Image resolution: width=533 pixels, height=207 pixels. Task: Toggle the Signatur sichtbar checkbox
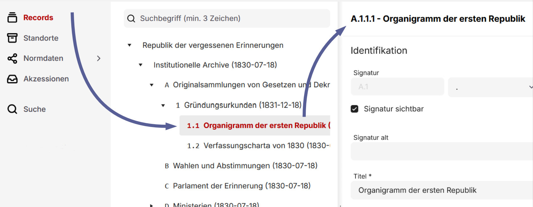point(354,109)
